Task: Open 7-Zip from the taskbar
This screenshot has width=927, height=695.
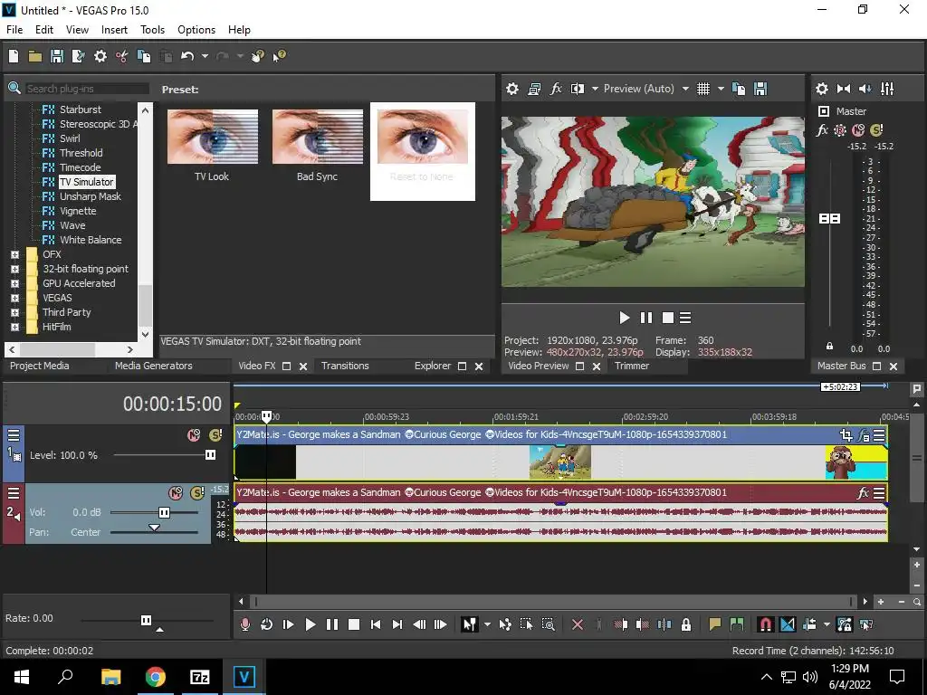Action: click(200, 677)
